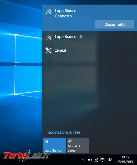Viewport: 137px width, 165px height.
Task: Click the Disconnetti button
Action: tap(115, 24)
